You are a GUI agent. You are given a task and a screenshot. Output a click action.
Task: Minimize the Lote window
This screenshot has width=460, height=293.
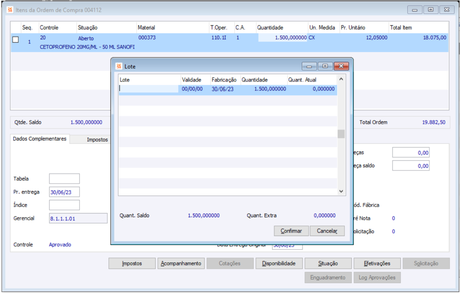pos(309,66)
